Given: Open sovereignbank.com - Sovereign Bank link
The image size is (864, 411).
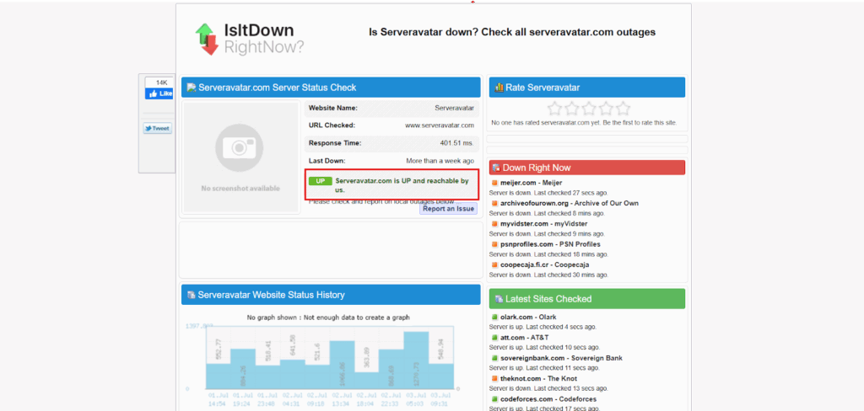Looking at the screenshot, I should (561, 358).
